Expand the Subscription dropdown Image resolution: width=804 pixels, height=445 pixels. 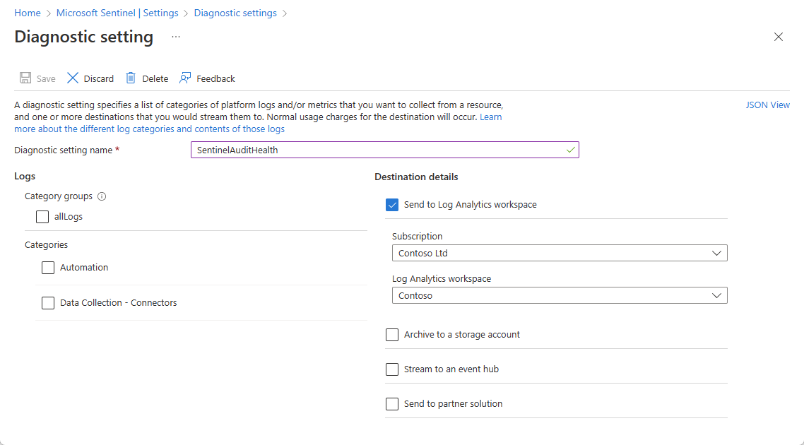pos(560,253)
